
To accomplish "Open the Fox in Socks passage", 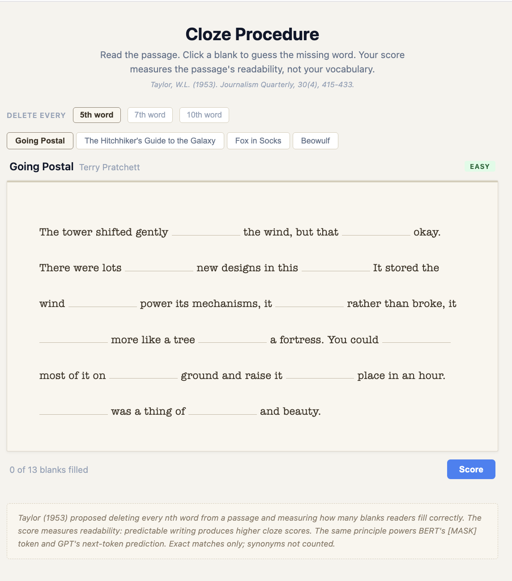I will pos(258,140).
